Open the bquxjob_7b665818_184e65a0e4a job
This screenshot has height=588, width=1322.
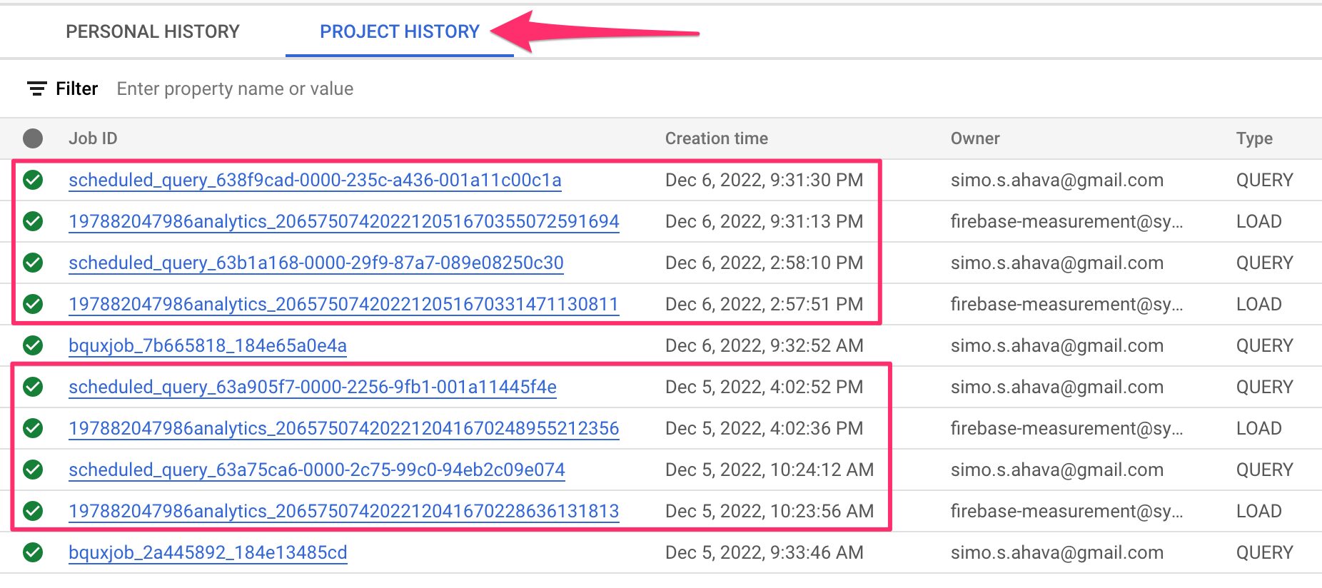point(207,345)
